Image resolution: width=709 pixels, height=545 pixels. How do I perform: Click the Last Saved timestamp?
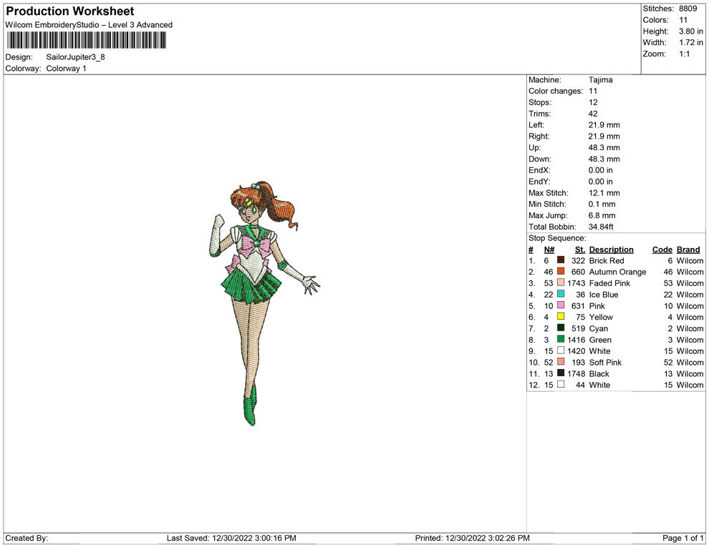(x=235, y=538)
